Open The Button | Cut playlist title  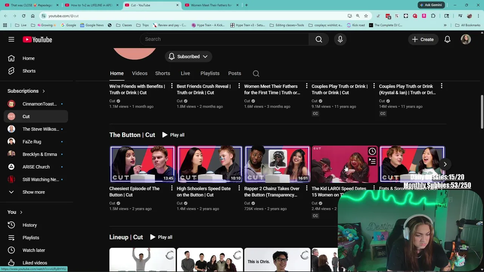point(132,135)
